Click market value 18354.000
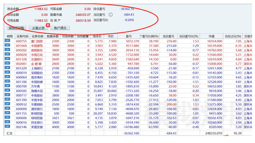Image resolution: width=255 pixels, height=143 pixels. point(215,41)
